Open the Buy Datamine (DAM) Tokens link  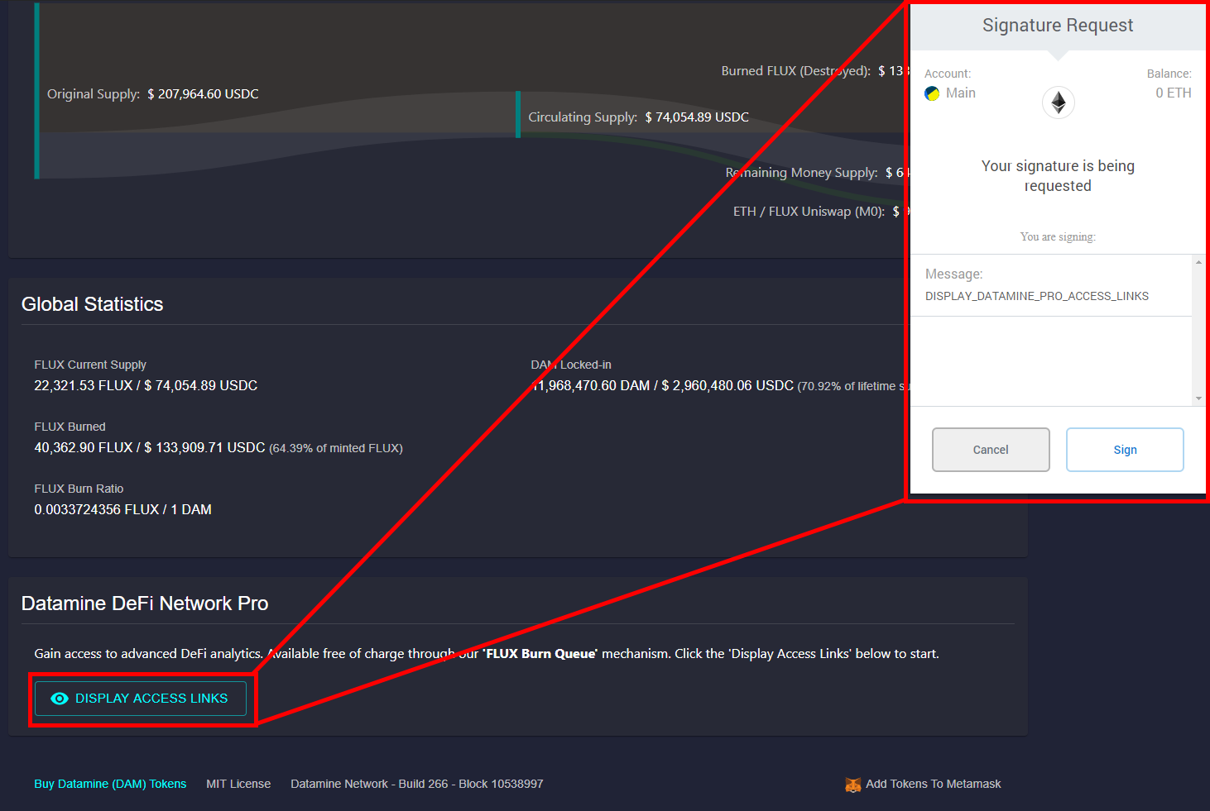click(110, 784)
